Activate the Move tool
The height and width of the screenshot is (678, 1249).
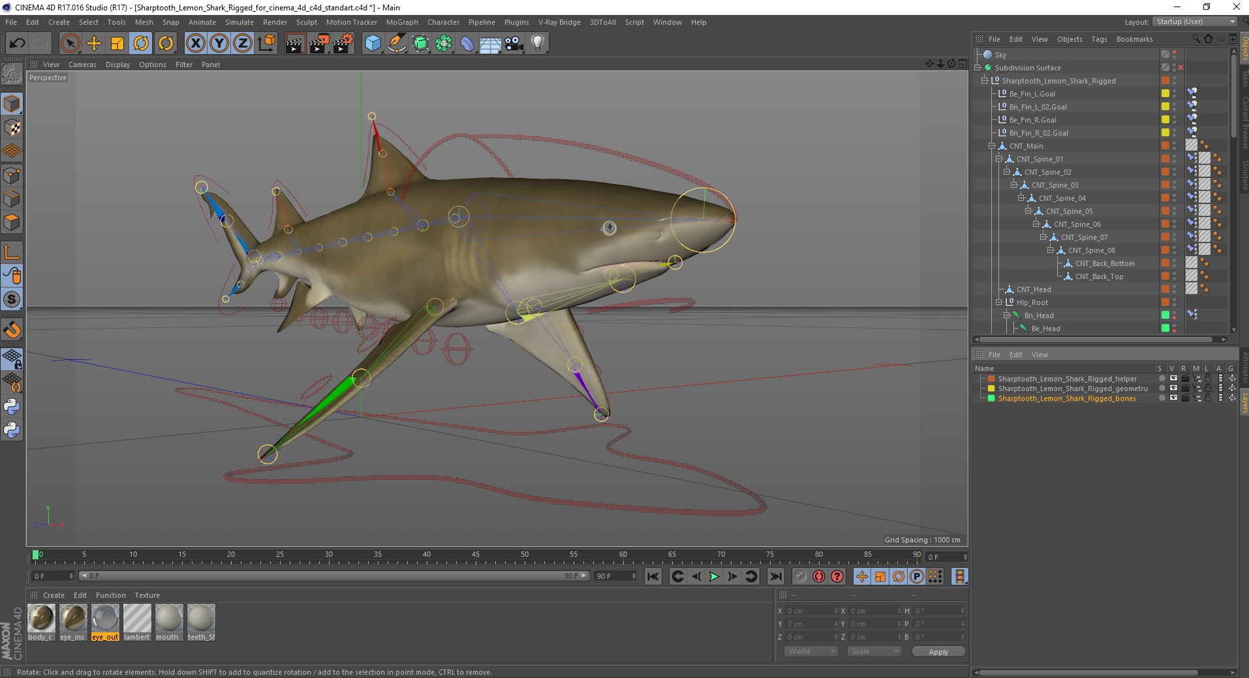(94, 44)
